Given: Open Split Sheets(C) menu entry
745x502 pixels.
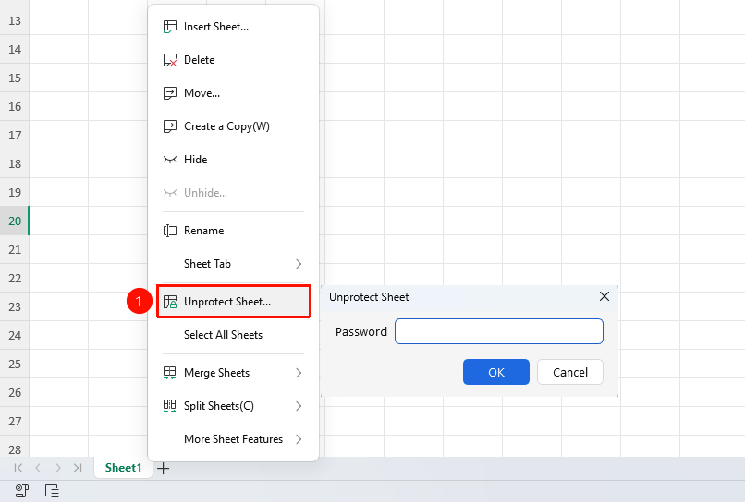Looking at the screenshot, I should point(233,406).
